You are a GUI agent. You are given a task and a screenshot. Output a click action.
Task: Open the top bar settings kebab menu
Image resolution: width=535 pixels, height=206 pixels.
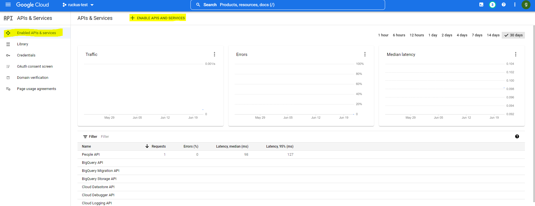point(515,5)
